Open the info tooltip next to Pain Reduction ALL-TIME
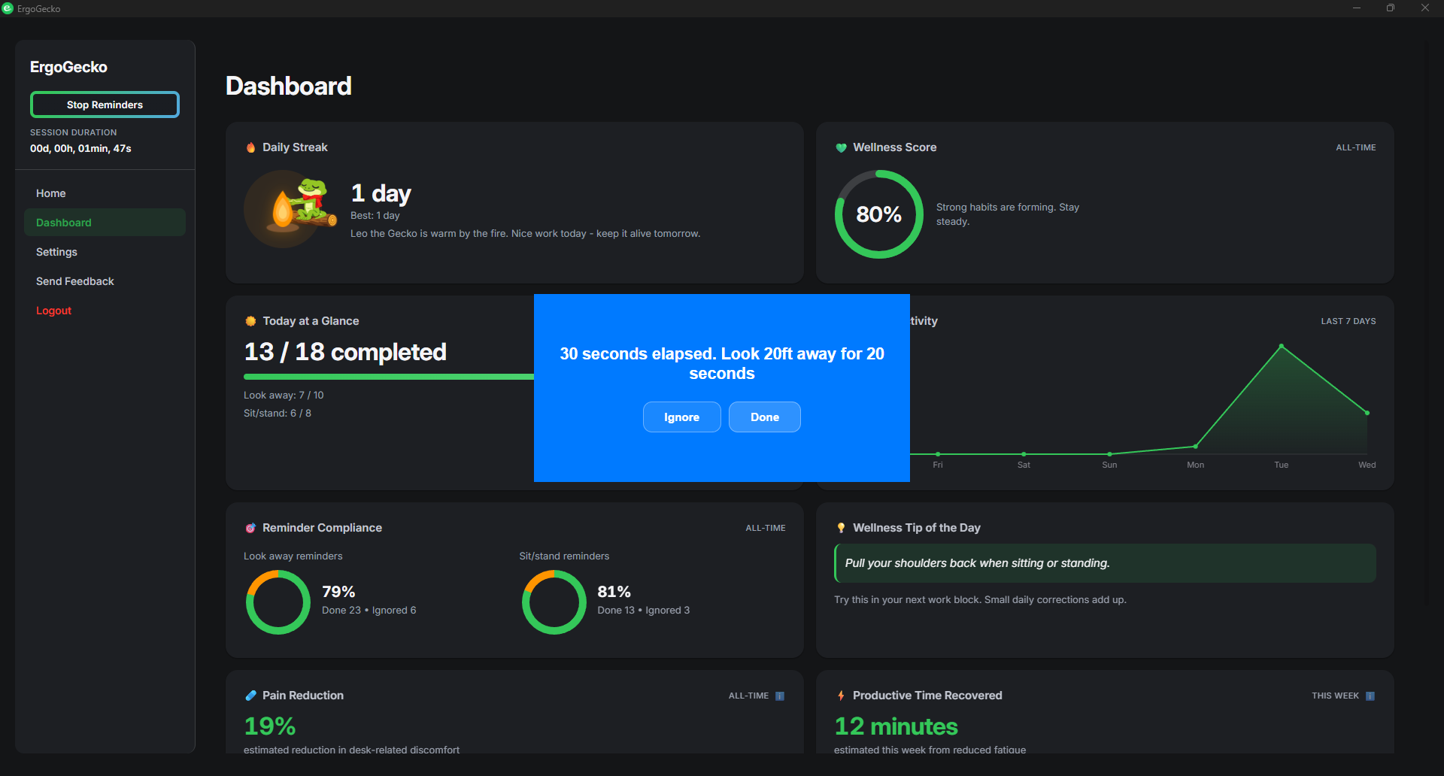The width and height of the screenshot is (1444, 776). tap(781, 696)
